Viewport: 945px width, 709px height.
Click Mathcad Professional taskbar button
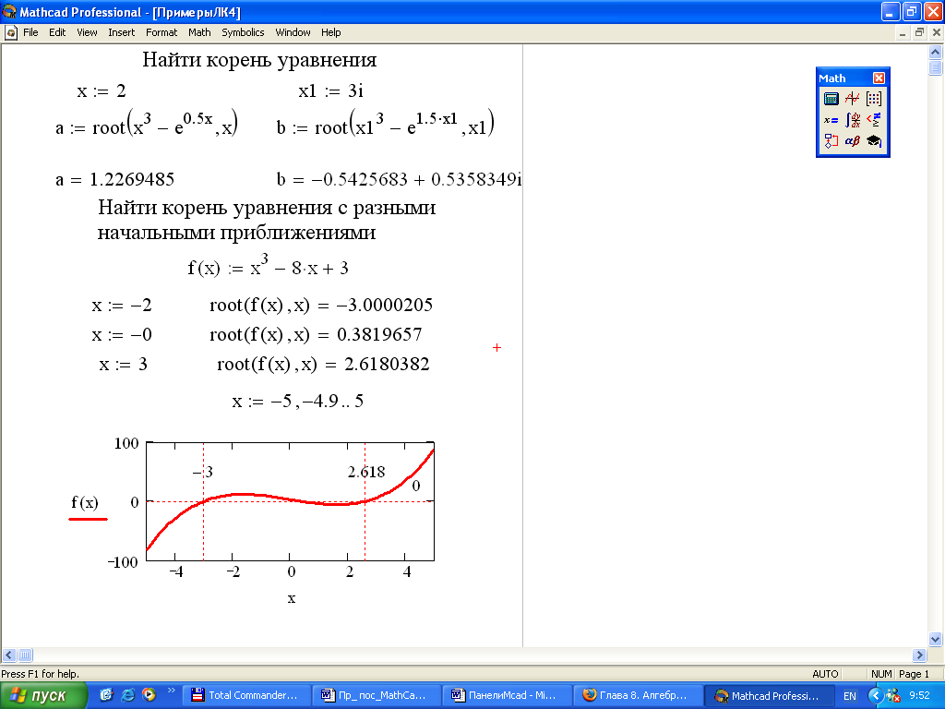pyautogui.click(x=769, y=696)
